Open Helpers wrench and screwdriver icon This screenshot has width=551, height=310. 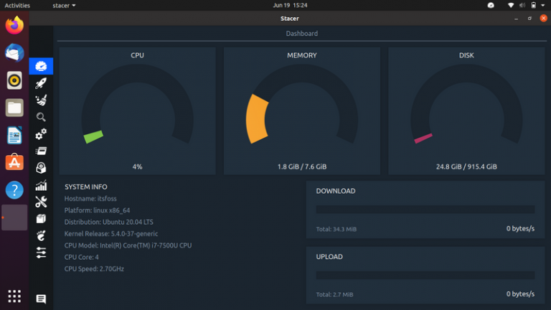41,202
